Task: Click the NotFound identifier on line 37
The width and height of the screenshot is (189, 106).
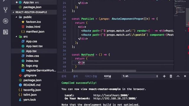Action: coord(88,55)
